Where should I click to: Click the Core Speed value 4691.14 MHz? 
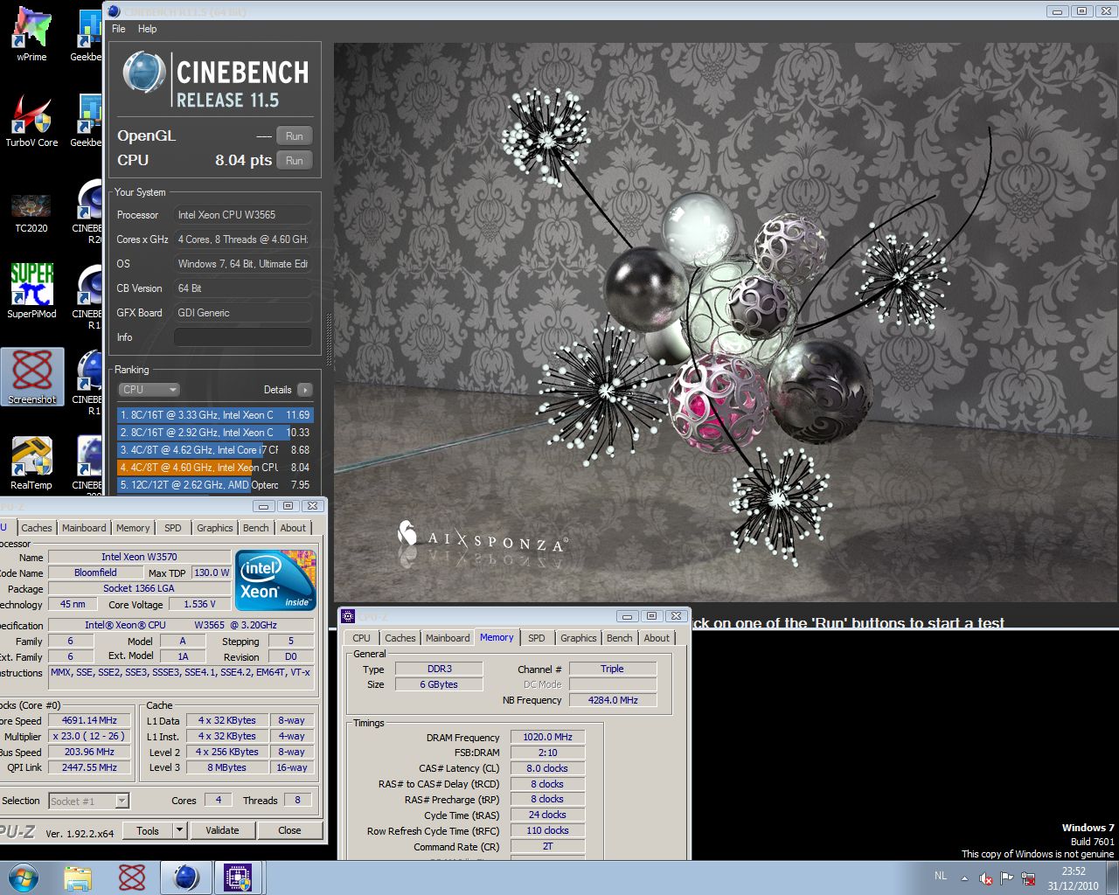(x=89, y=721)
